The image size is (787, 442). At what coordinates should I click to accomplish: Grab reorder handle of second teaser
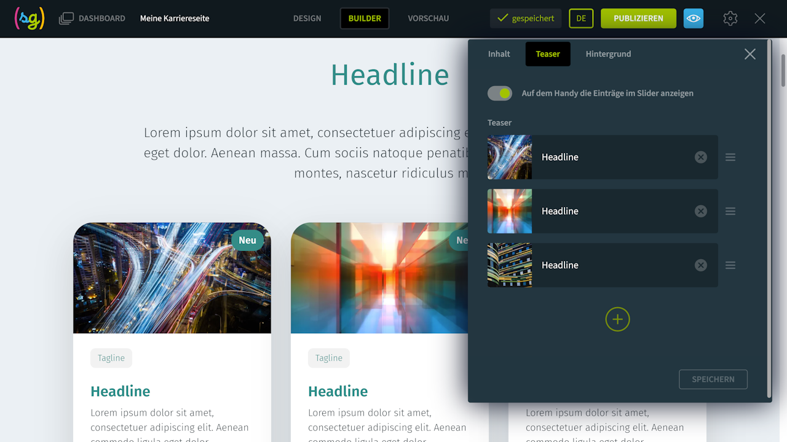point(730,211)
